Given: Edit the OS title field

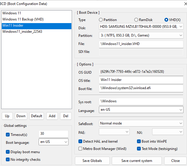Looking at the screenshot, I should click(x=141, y=80).
